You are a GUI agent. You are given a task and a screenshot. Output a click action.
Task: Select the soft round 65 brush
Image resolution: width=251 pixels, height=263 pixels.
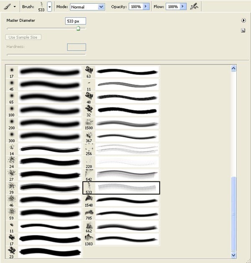44,98
